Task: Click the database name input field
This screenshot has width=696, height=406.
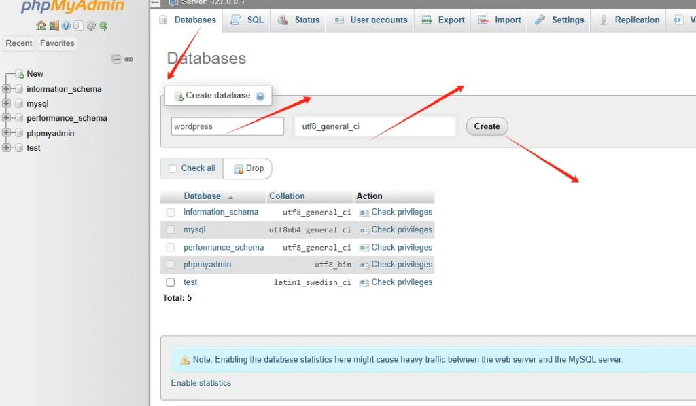Action: pos(227,126)
